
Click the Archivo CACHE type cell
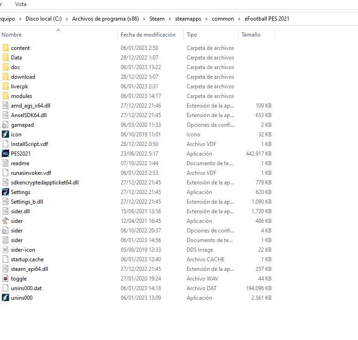pyautogui.click(x=205, y=259)
